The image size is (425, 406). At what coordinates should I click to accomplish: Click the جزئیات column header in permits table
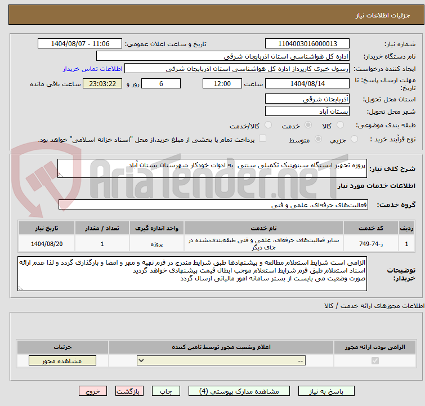pyautogui.click(x=62, y=347)
